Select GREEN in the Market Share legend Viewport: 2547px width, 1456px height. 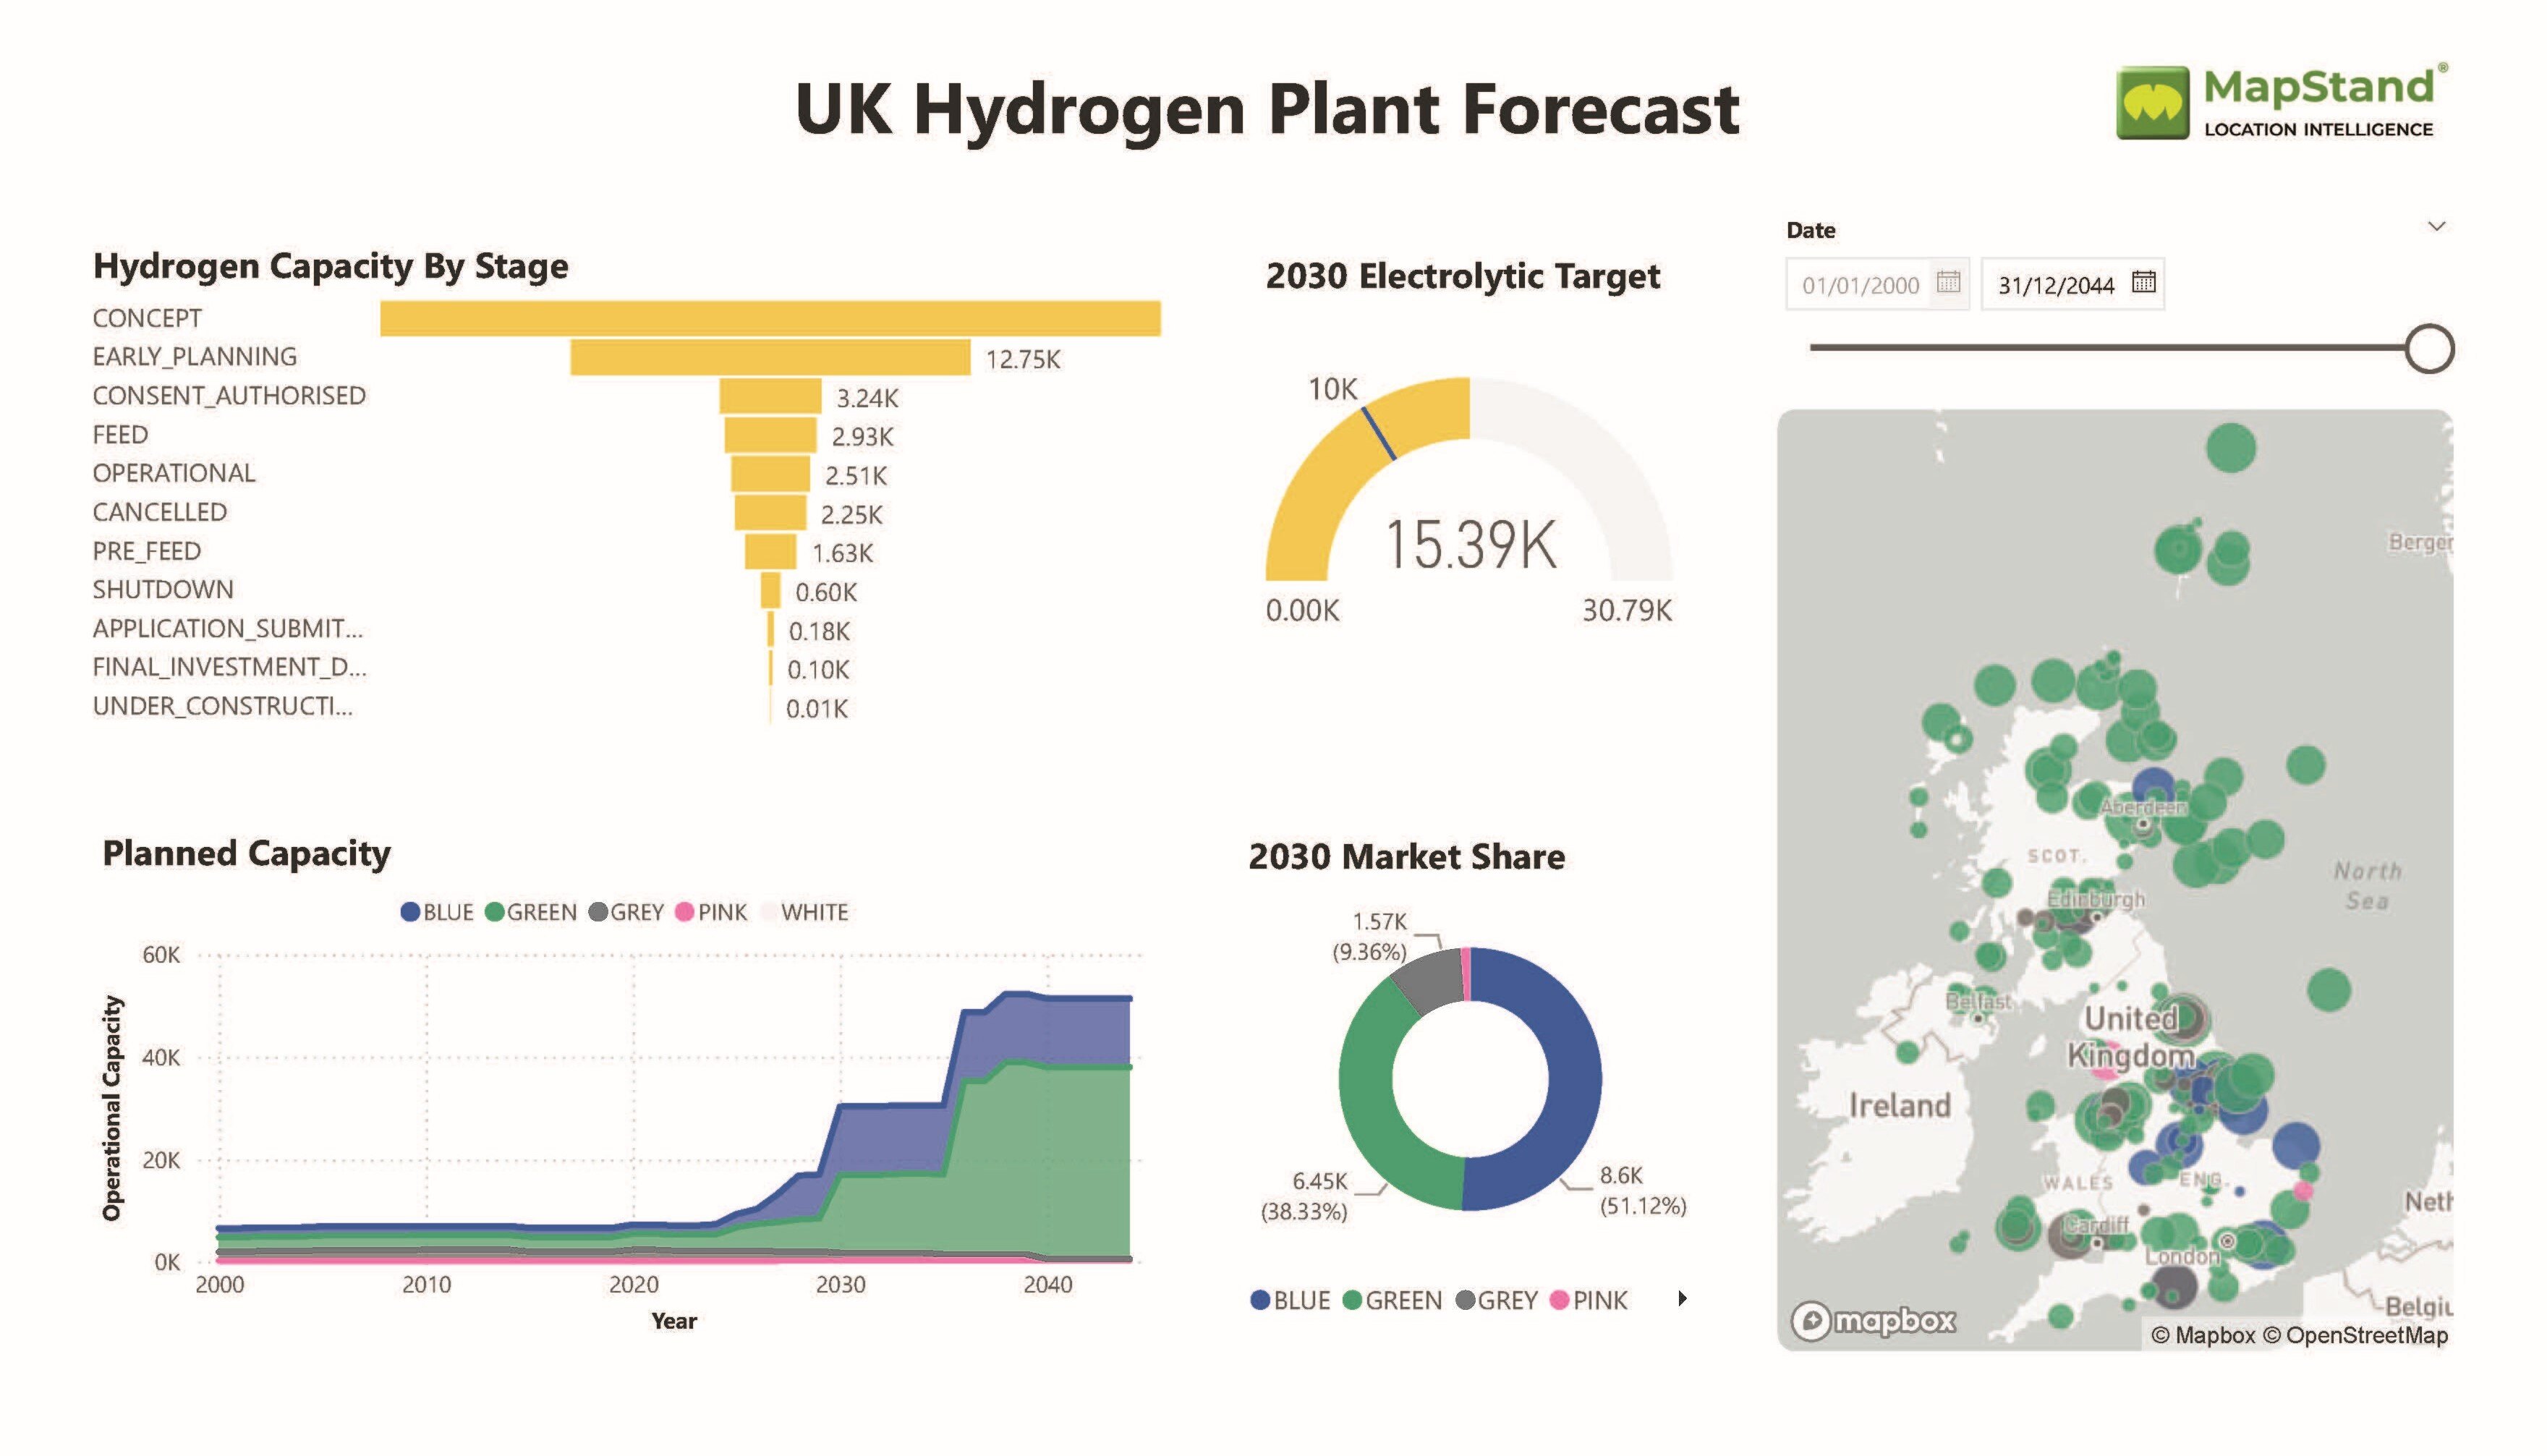coord(1392,1300)
